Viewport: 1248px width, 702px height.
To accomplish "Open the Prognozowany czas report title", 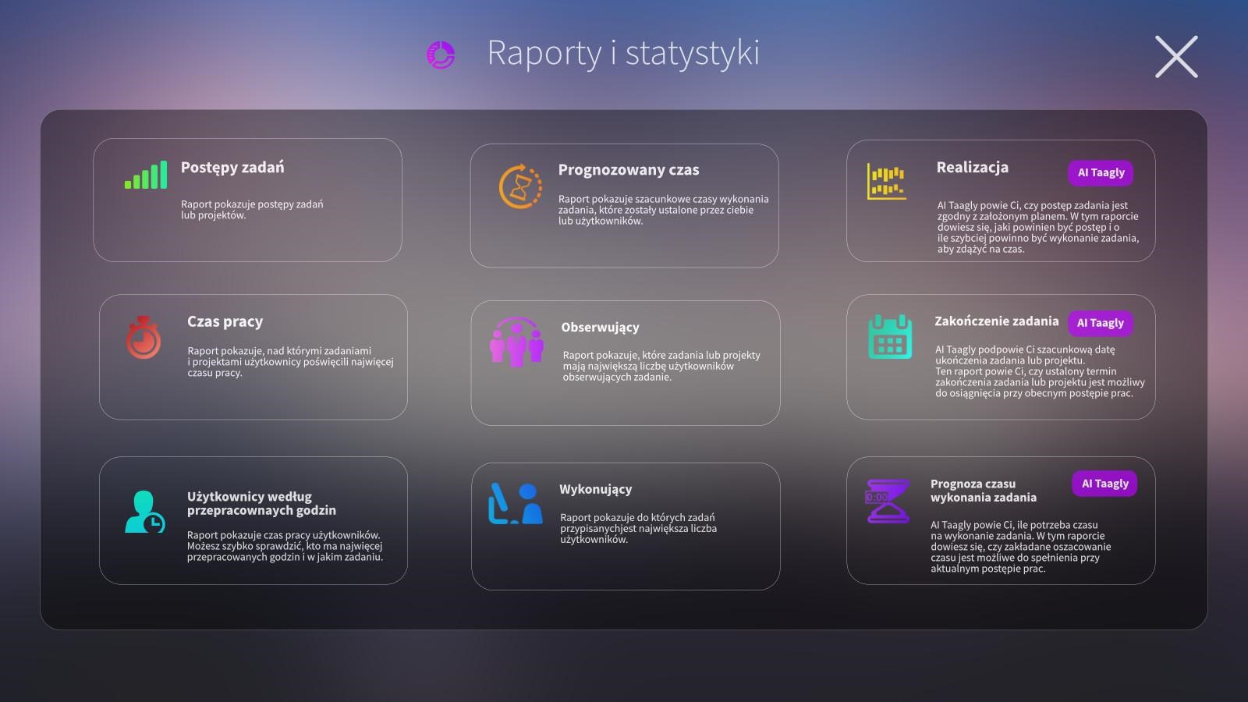I will 629,169.
